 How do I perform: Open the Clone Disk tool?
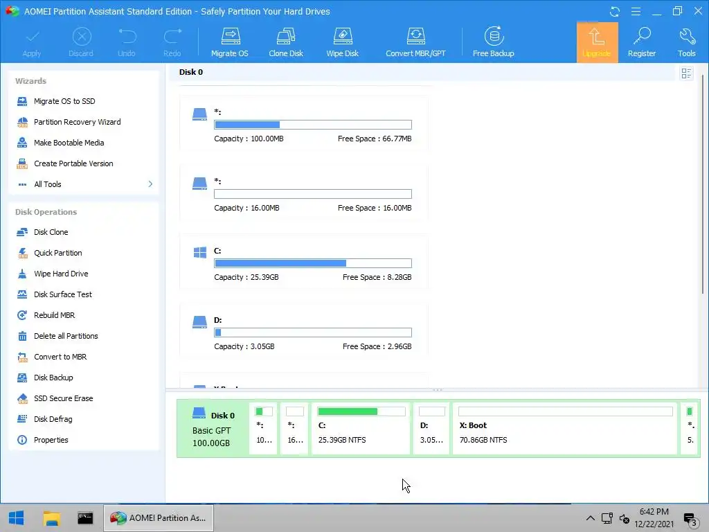[x=286, y=42]
